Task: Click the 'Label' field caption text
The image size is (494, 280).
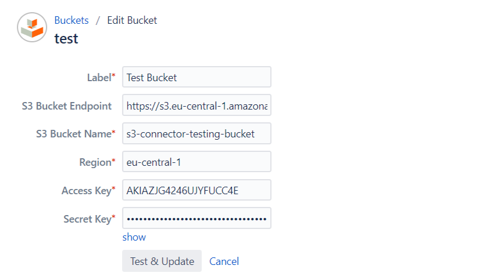Action: 99,77
